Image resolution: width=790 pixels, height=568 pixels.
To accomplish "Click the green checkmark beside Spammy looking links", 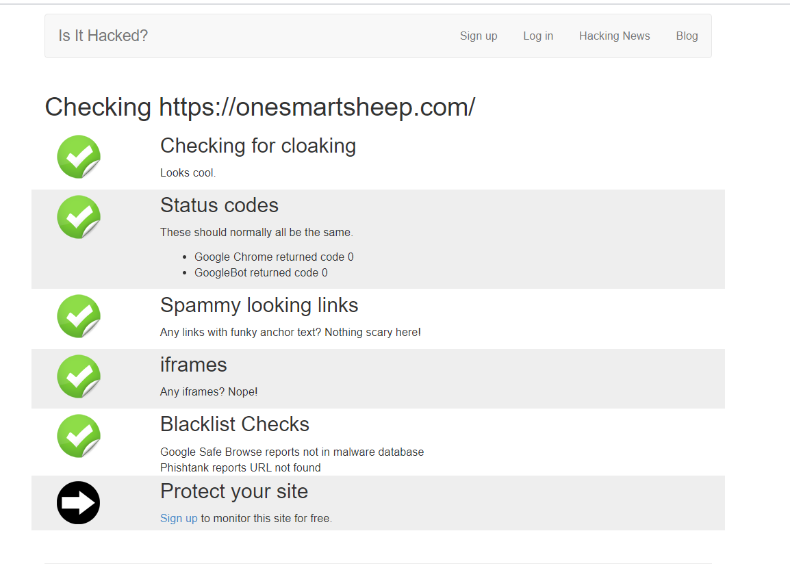I will [x=79, y=316].
